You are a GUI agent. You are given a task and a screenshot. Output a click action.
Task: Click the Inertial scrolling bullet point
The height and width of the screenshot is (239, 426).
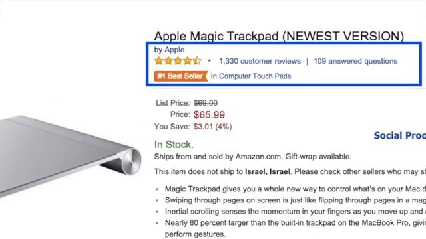point(296,211)
